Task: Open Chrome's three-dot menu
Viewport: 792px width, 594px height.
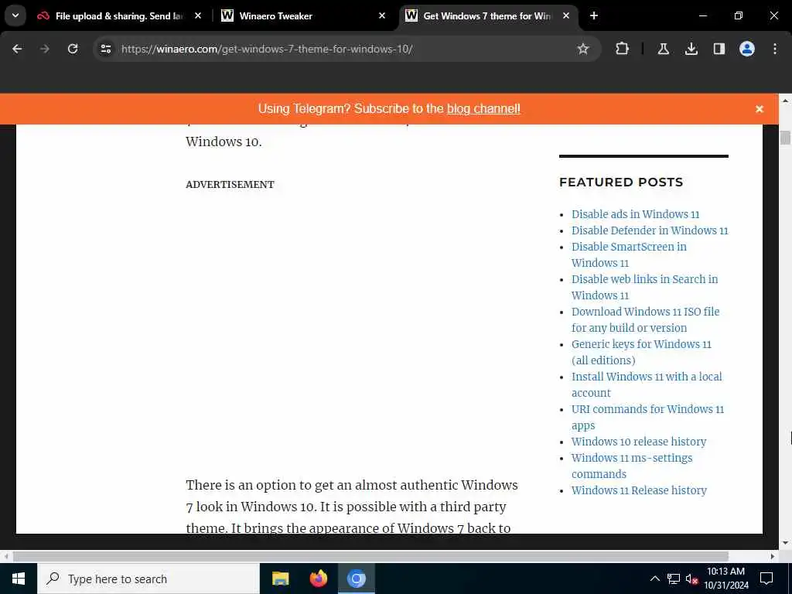Action: tap(774, 49)
